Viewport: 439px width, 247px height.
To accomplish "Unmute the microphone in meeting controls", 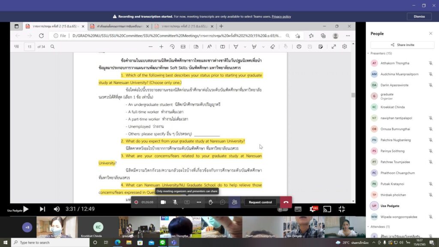I will coord(175,202).
